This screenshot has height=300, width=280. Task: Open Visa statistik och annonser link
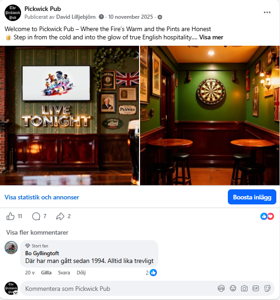[42, 197]
